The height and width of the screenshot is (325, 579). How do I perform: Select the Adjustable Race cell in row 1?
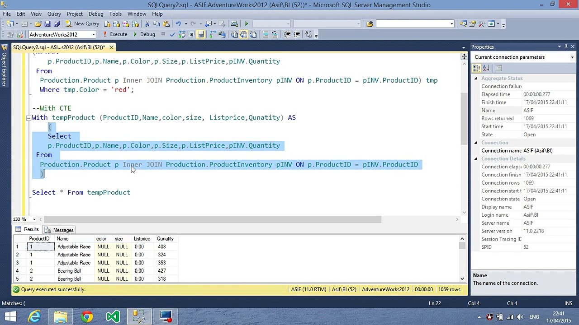pyautogui.click(x=74, y=247)
